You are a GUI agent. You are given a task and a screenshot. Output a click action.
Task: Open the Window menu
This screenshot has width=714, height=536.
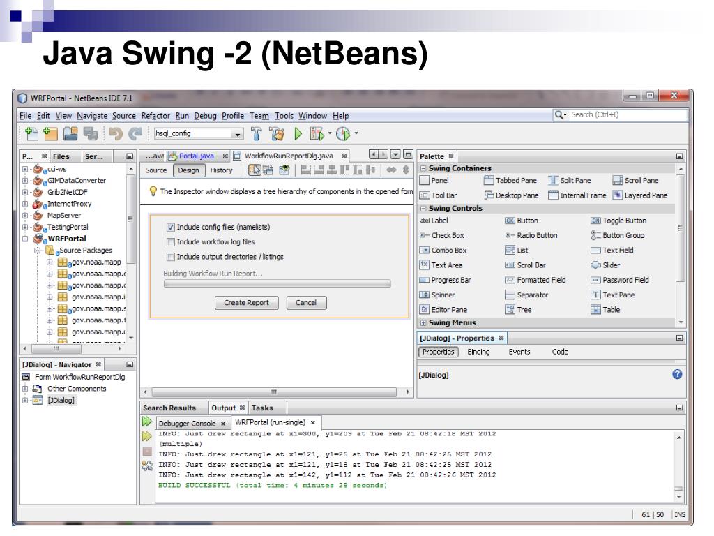click(313, 116)
